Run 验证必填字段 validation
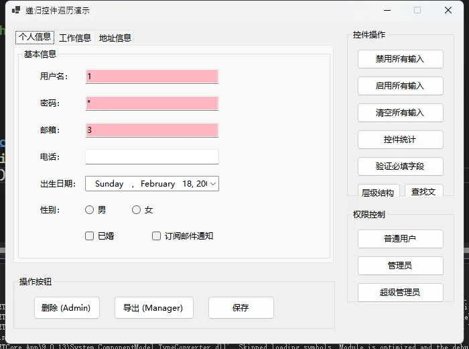This screenshot has width=469, height=349. click(x=400, y=166)
